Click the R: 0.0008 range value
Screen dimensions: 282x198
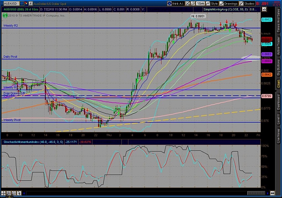click(x=133, y=9)
